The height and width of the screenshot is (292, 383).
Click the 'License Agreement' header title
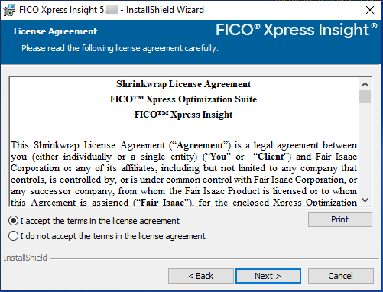click(x=55, y=31)
